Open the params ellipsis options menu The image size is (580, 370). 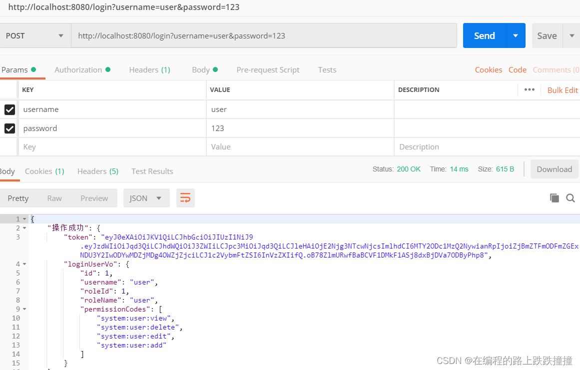[x=529, y=89]
